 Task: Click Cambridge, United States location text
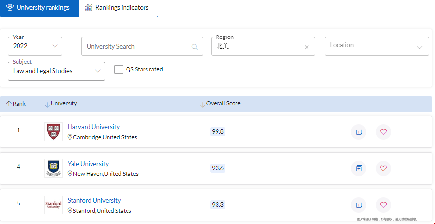click(x=105, y=137)
